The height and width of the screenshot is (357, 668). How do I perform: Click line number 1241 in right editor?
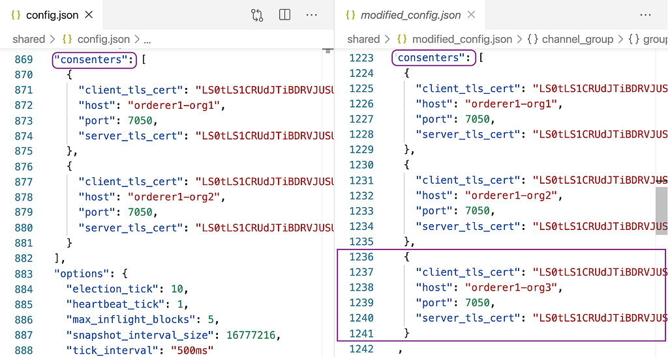pos(361,334)
